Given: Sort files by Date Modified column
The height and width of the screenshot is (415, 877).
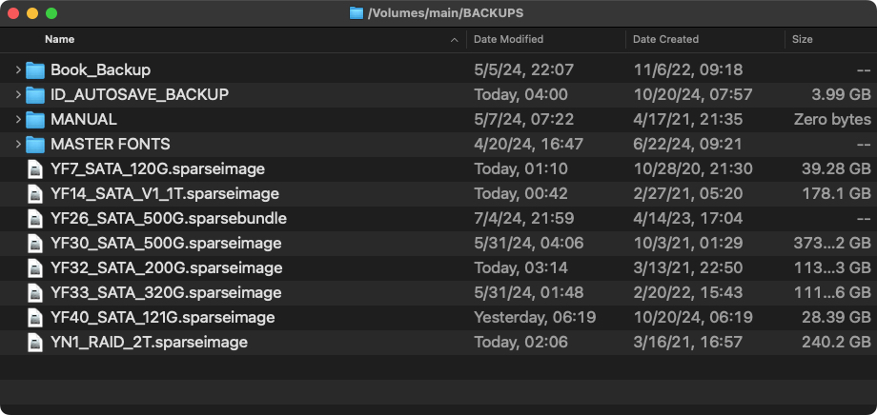Looking at the screenshot, I should pyautogui.click(x=508, y=39).
